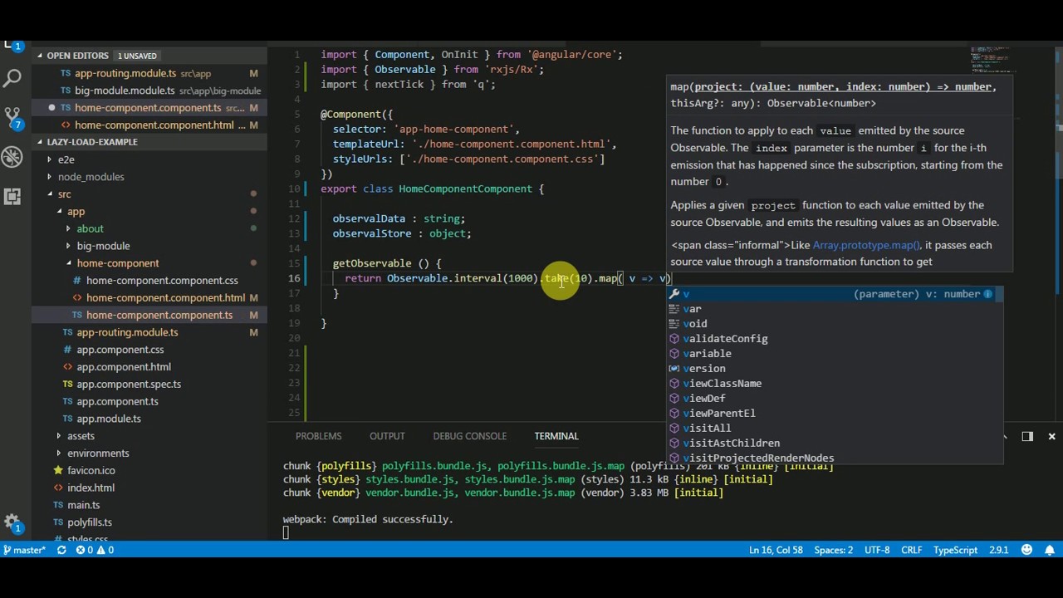Click the sync changes icon in status bar
The height and width of the screenshot is (598, 1063).
(x=61, y=550)
